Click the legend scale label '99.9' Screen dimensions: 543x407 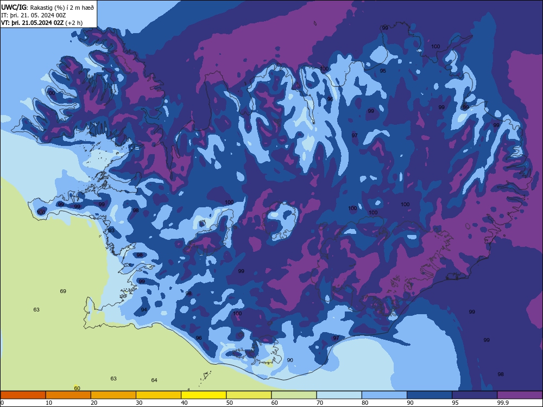(x=502, y=403)
